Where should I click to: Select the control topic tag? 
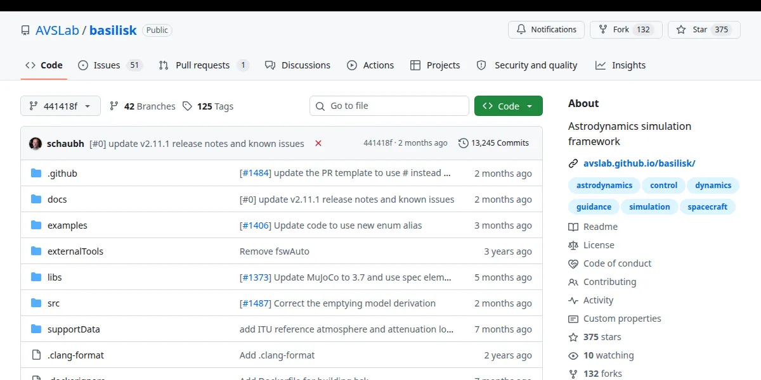tap(664, 186)
